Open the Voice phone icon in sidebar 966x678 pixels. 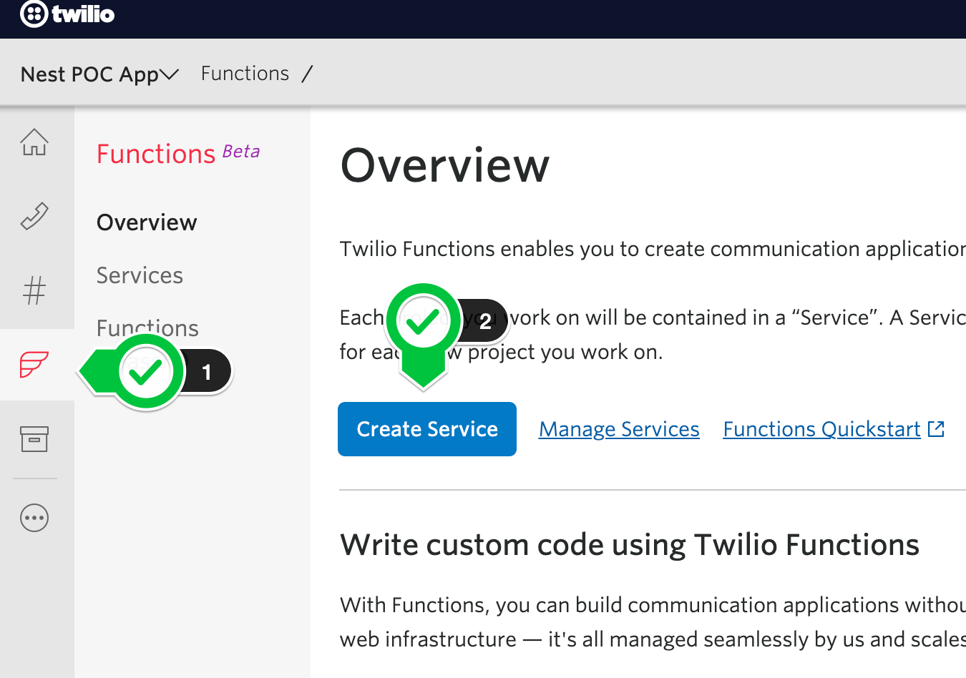tap(34, 216)
